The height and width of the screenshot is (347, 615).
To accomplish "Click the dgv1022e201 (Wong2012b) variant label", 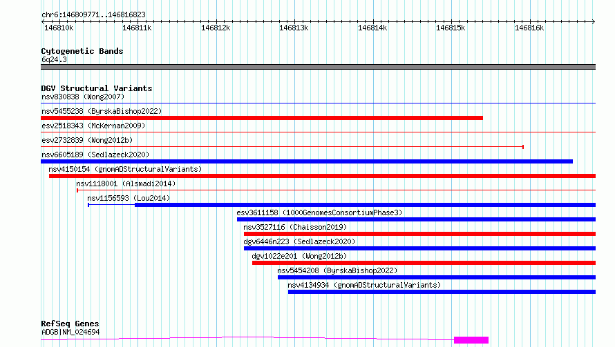I will pyautogui.click(x=299, y=256).
